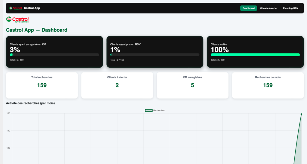
Task: Click the Clients traités 100% progress bar
Action: (x=255, y=55)
